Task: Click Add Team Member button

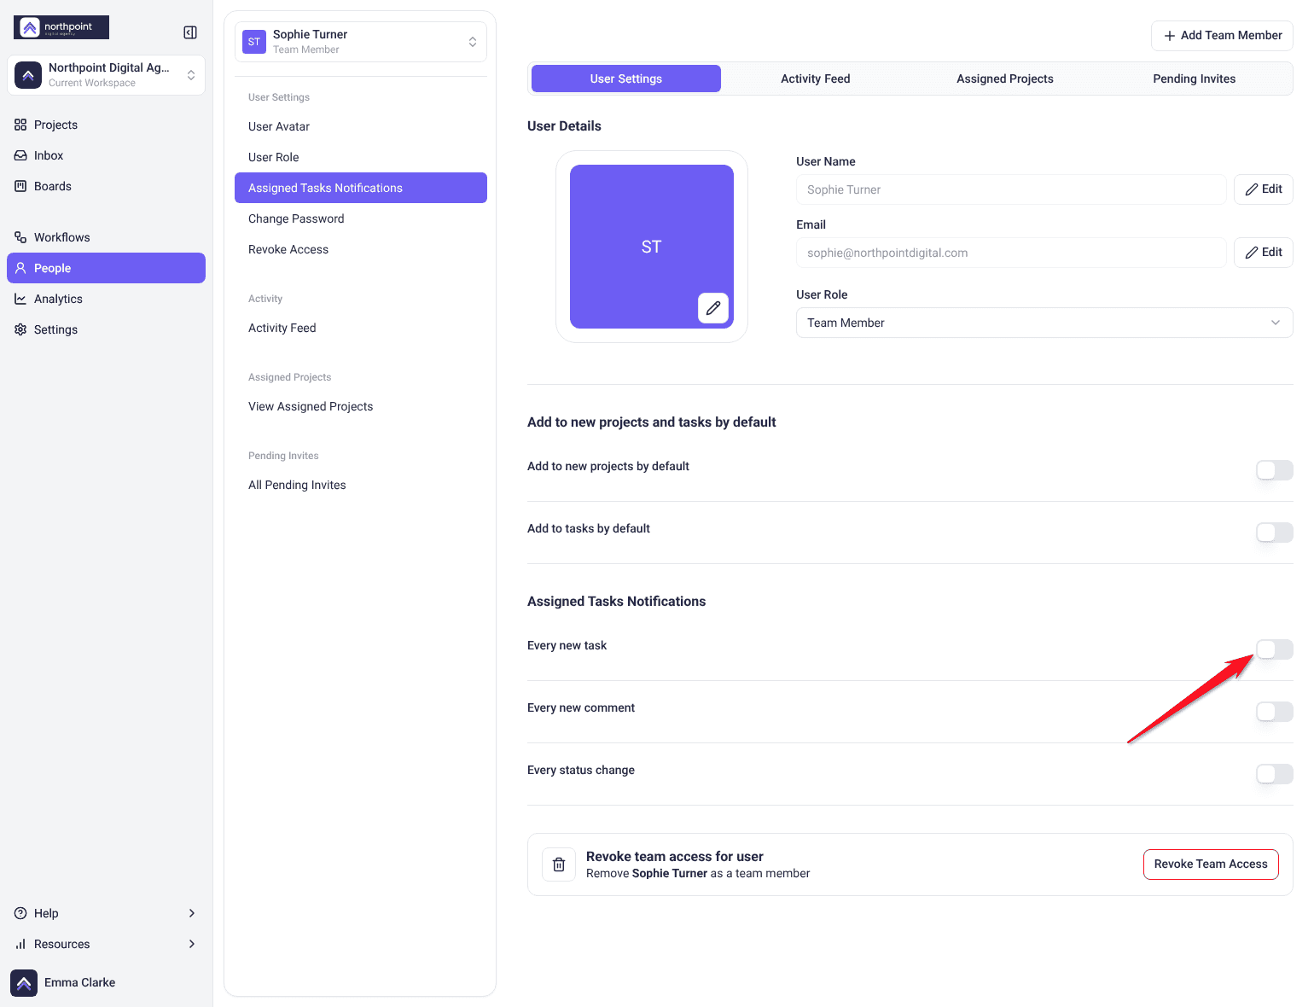Action: coord(1222,36)
